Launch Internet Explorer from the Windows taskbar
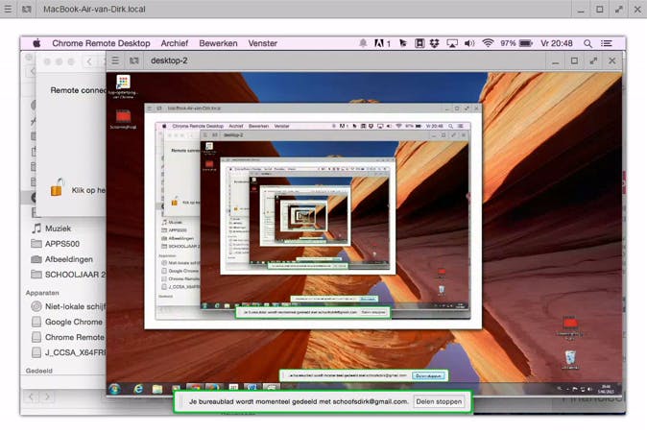 coord(138,389)
